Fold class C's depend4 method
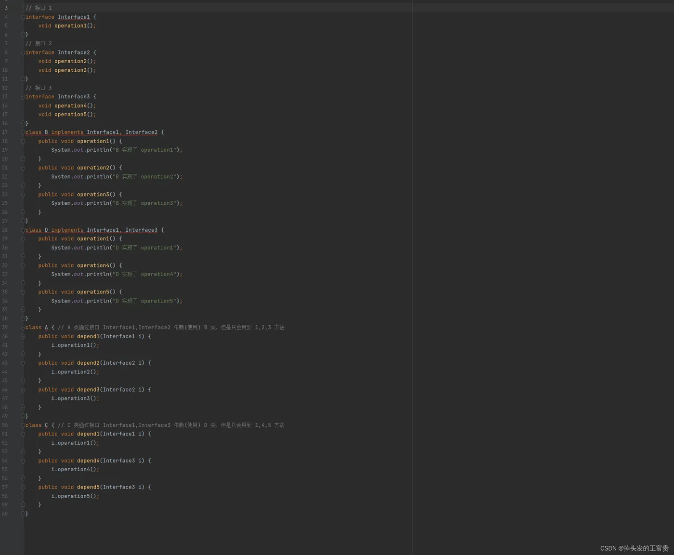 [23, 461]
